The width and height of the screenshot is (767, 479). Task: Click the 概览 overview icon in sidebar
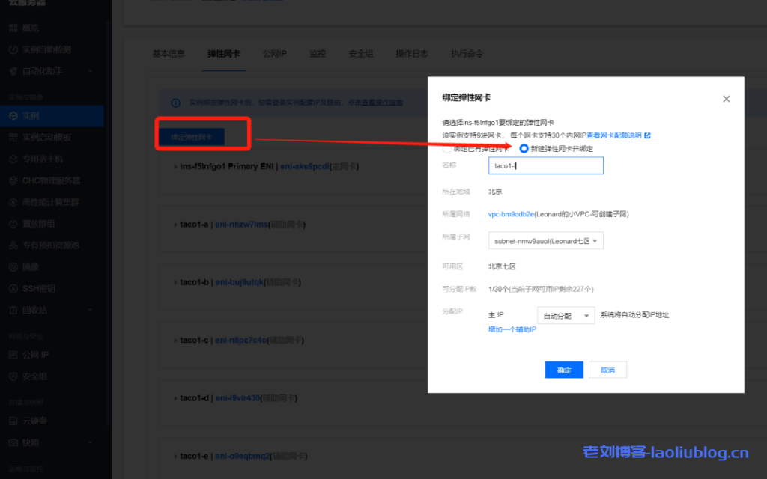13,28
